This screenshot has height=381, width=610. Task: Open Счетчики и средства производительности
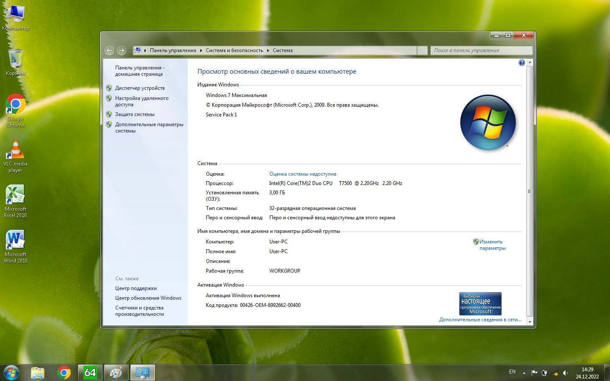point(139,311)
